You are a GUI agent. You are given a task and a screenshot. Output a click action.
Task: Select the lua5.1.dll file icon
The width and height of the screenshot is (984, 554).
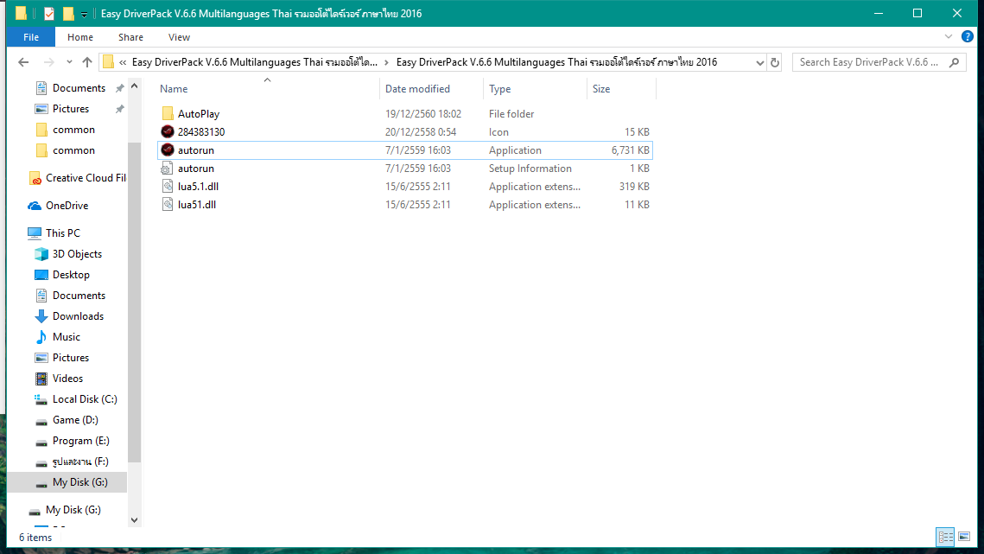click(167, 187)
